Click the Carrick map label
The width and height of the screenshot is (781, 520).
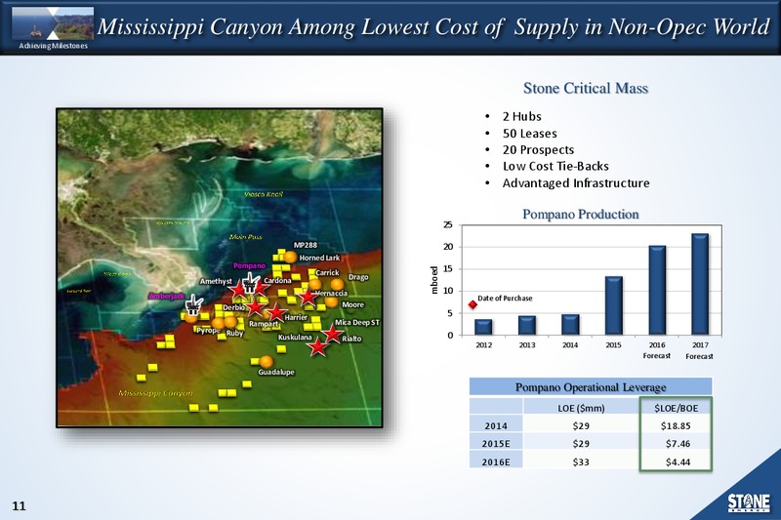pos(327,273)
